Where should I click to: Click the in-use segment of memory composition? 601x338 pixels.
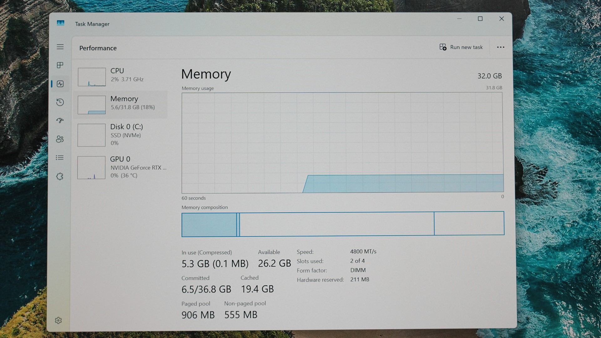(209, 225)
